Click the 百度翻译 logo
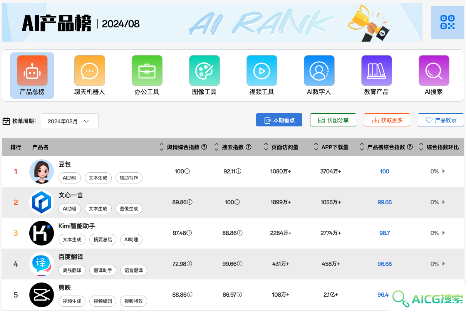The image size is (466, 311). point(42,264)
